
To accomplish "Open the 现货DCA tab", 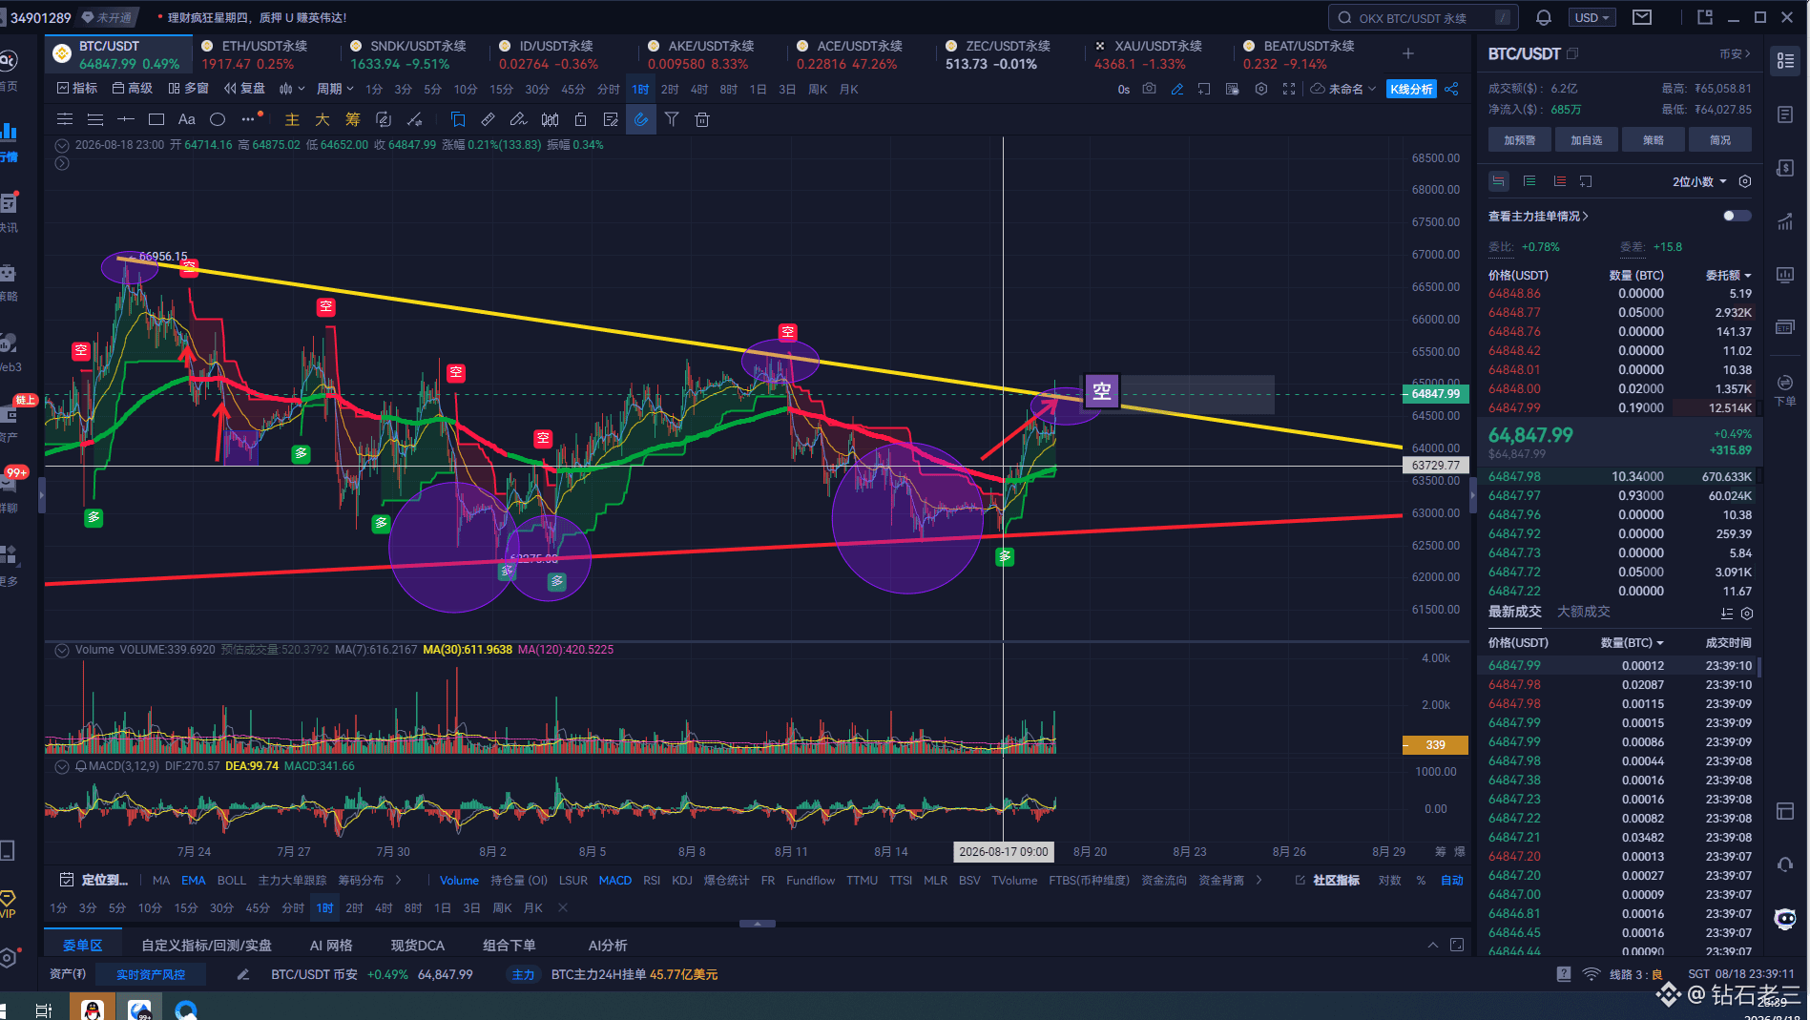I will coord(417,945).
